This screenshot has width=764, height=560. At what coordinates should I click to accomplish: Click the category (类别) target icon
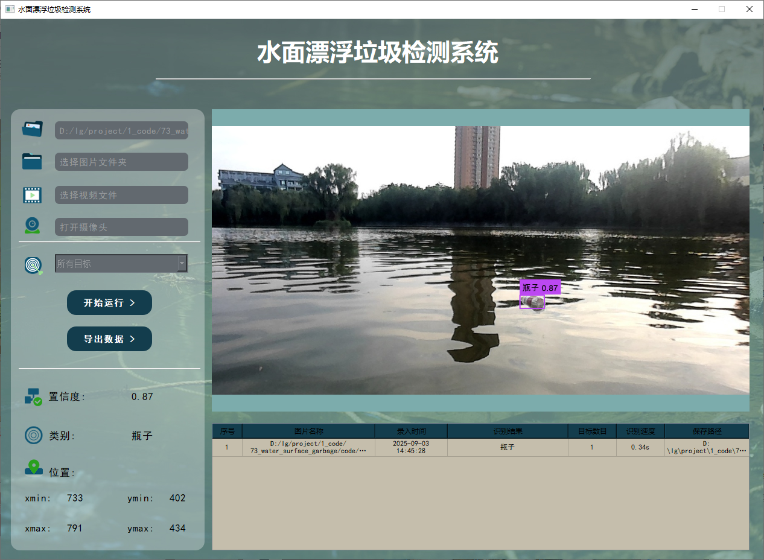click(x=34, y=435)
